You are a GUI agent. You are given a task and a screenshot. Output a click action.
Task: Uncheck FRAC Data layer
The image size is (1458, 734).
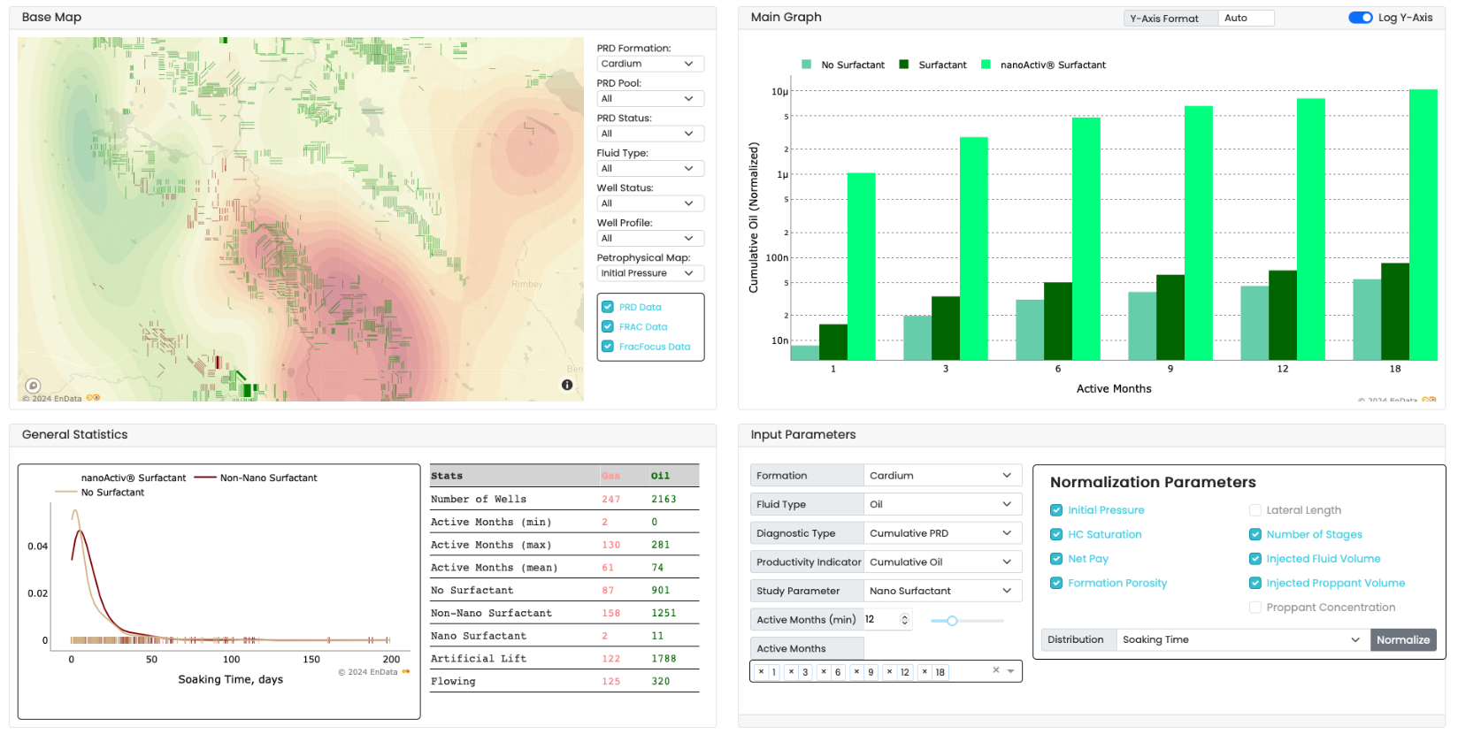(608, 326)
